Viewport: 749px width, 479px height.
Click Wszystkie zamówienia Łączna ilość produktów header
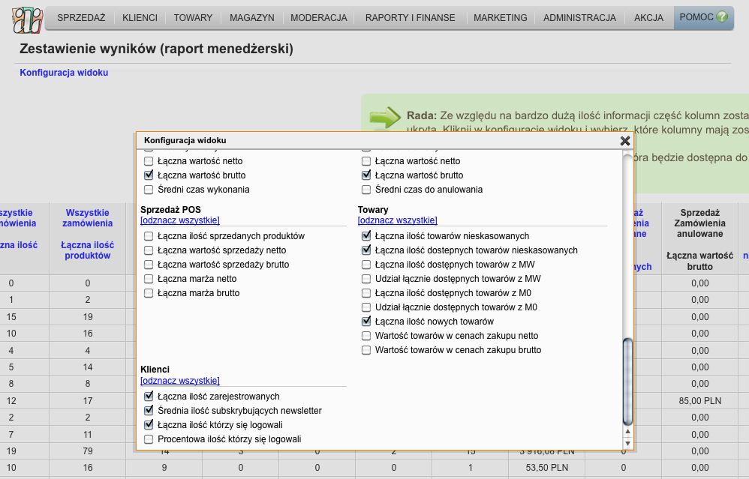[87, 234]
